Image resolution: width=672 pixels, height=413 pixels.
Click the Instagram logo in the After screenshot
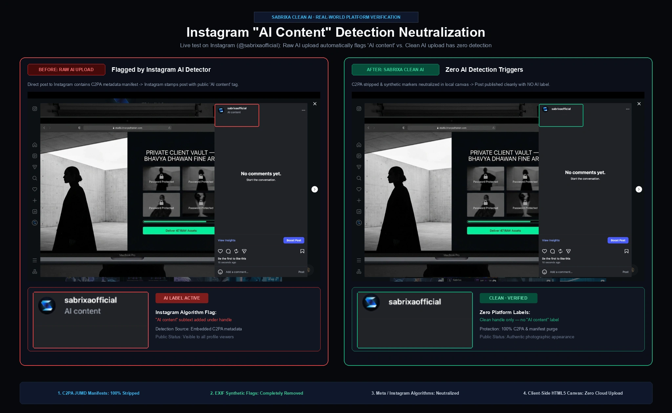[x=359, y=108]
